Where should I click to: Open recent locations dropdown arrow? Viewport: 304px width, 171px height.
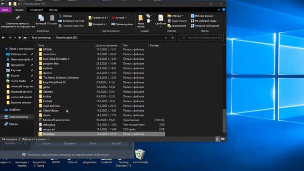click(15, 38)
